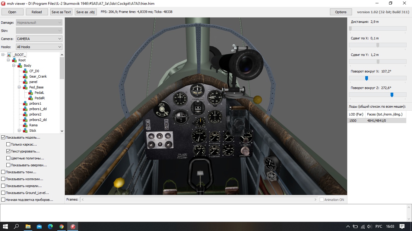Select the LOD row with value 1500
This screenshot has height=231, width=412.
[x=377, y=121]
